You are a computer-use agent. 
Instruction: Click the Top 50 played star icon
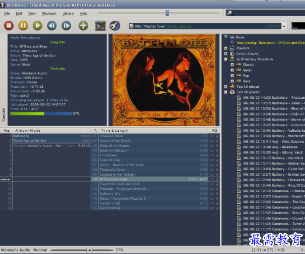point(232,86)
